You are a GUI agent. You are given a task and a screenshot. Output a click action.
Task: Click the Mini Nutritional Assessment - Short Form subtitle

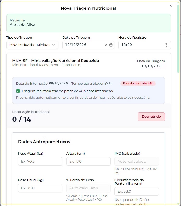(46, 65)
